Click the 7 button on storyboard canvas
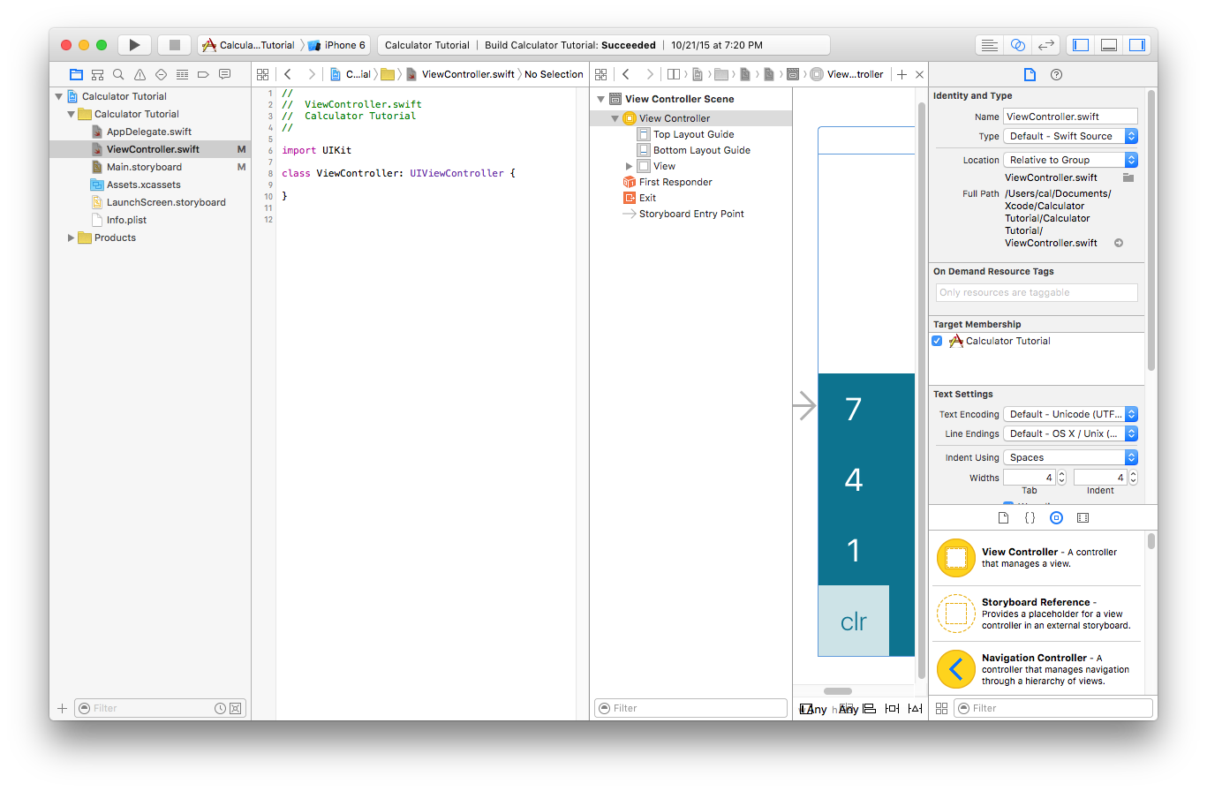Image resolution: width=1207 pixels, height=791 pixels. pos(853,409)
